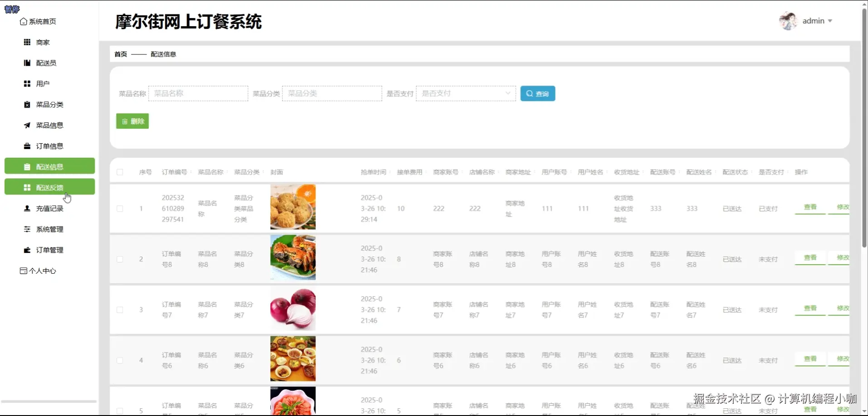Switch to 配送反馈 in the sidebar
868x416 pixels.
tap(50, 187)
